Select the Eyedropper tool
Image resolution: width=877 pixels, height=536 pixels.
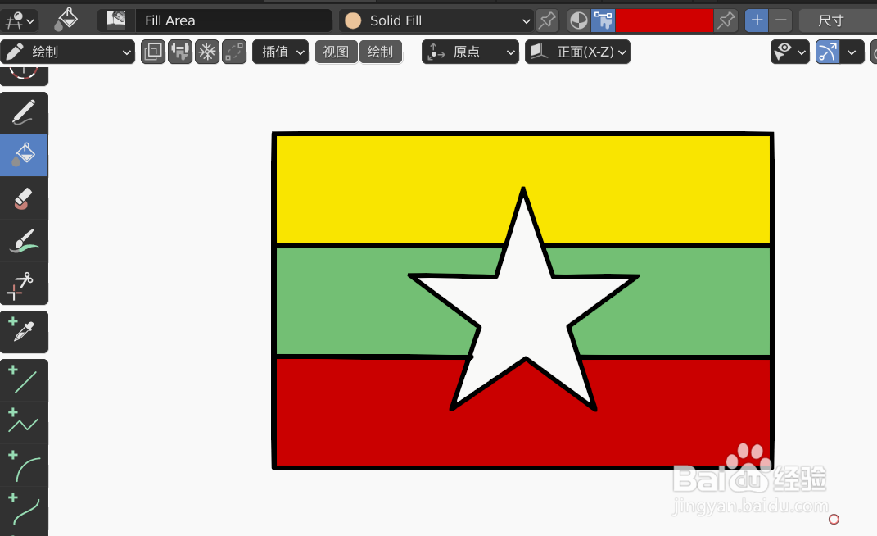tap(24, 332)
